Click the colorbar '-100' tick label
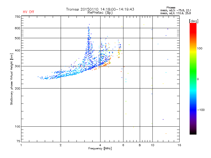 click(201, 110)
